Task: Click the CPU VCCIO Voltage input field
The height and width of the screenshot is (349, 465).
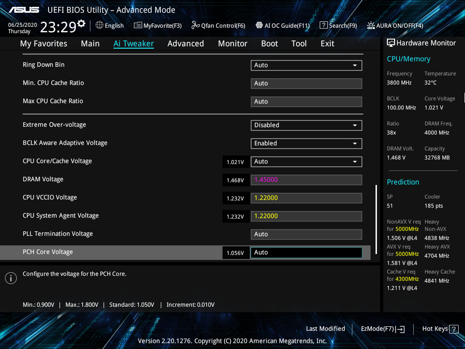Action: click(307, 198)
